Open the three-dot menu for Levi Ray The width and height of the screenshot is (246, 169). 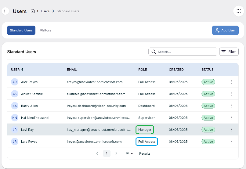(x=231, y=130)
